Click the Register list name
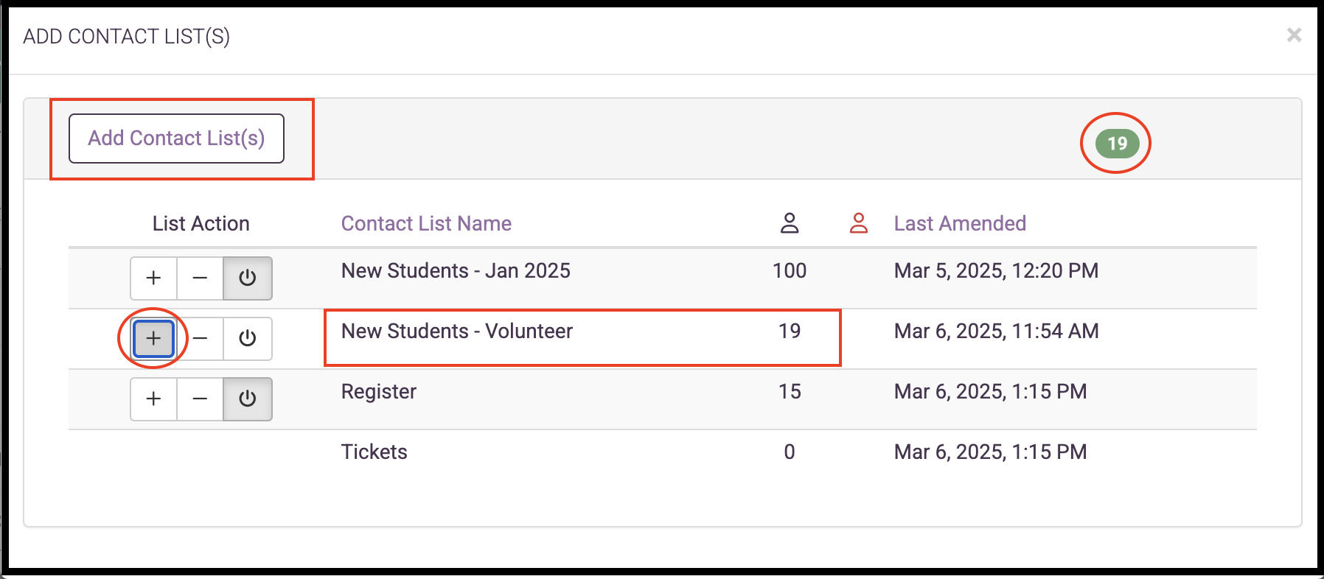Viewport: 1324px width, 579px height. (378, 392)
